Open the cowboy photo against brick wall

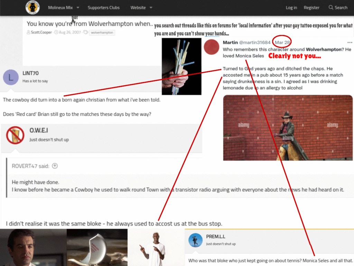[x=288, y=128]
